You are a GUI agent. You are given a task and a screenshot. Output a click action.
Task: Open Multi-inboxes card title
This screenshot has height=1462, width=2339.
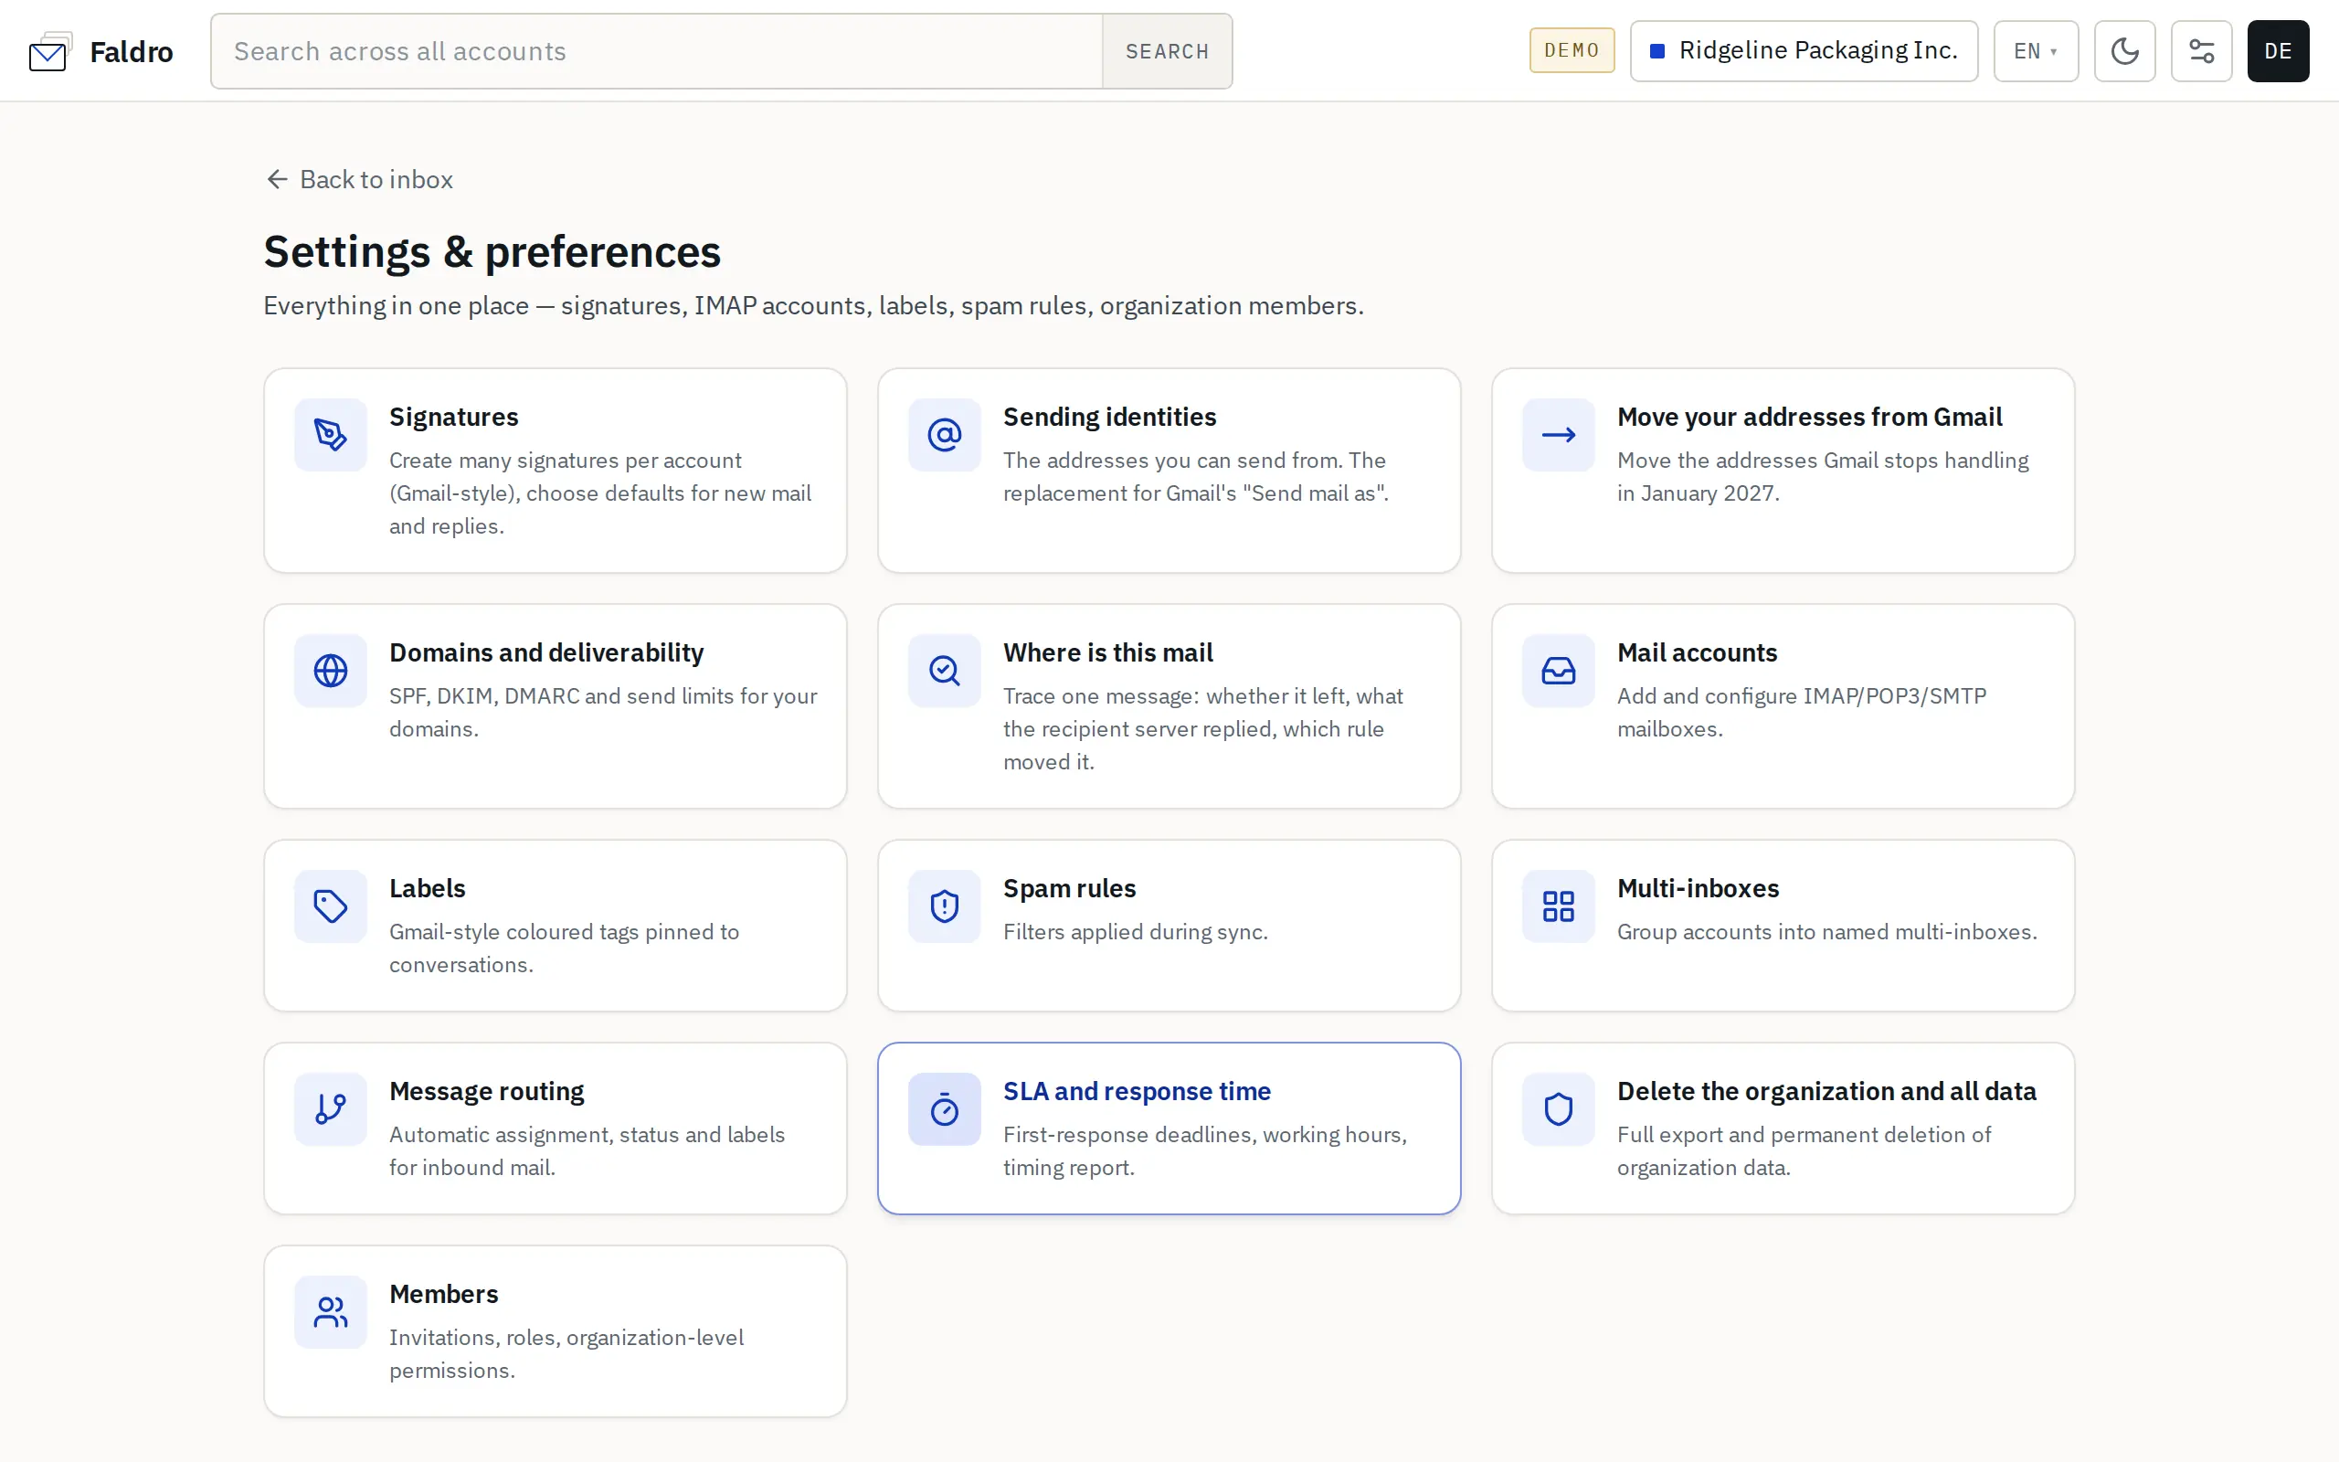coord(1699,887)
